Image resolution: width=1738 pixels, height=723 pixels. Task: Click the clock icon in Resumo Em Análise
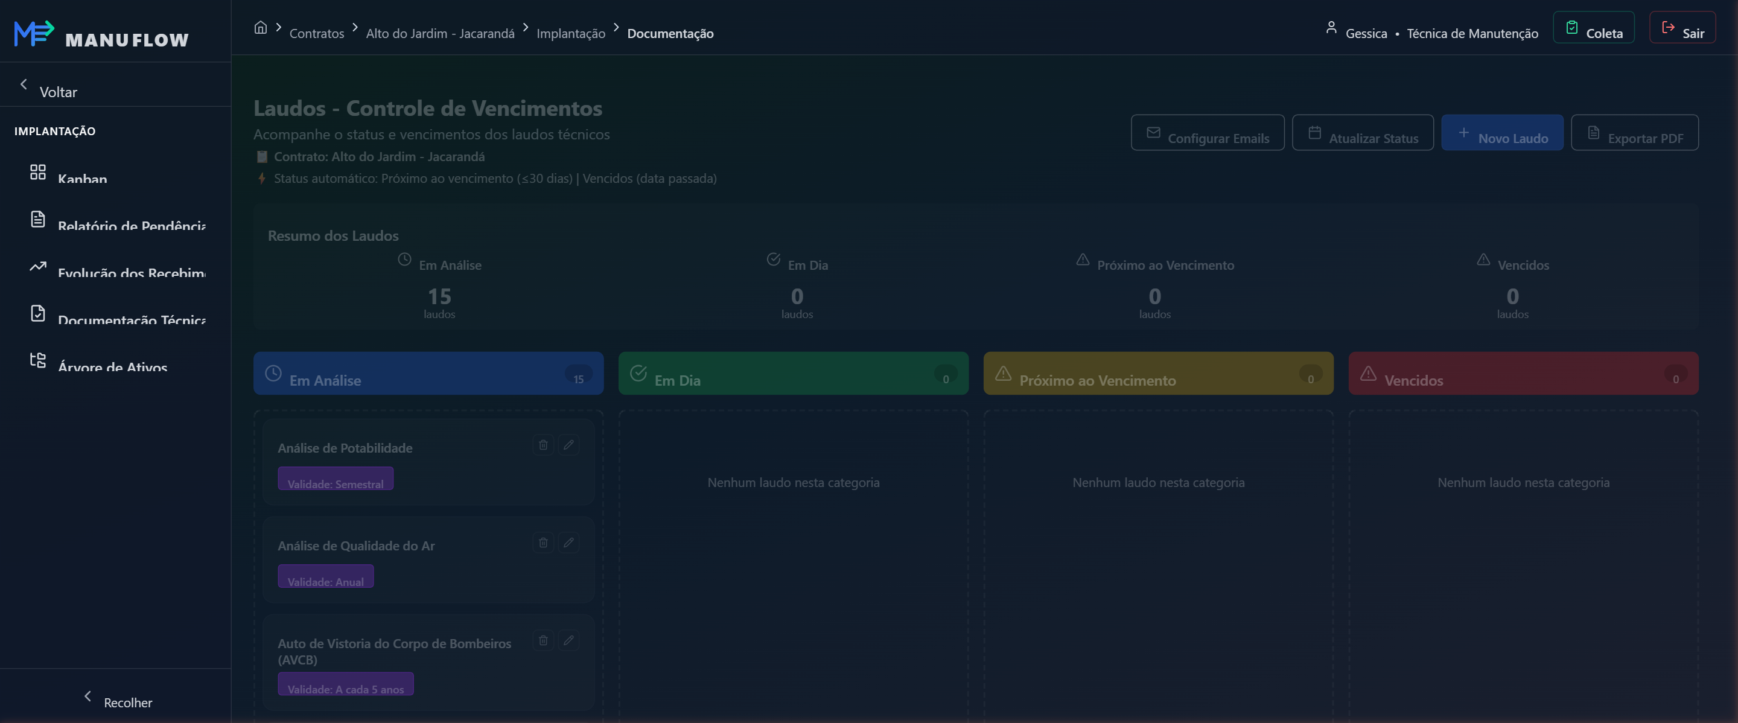click(404, 259)
